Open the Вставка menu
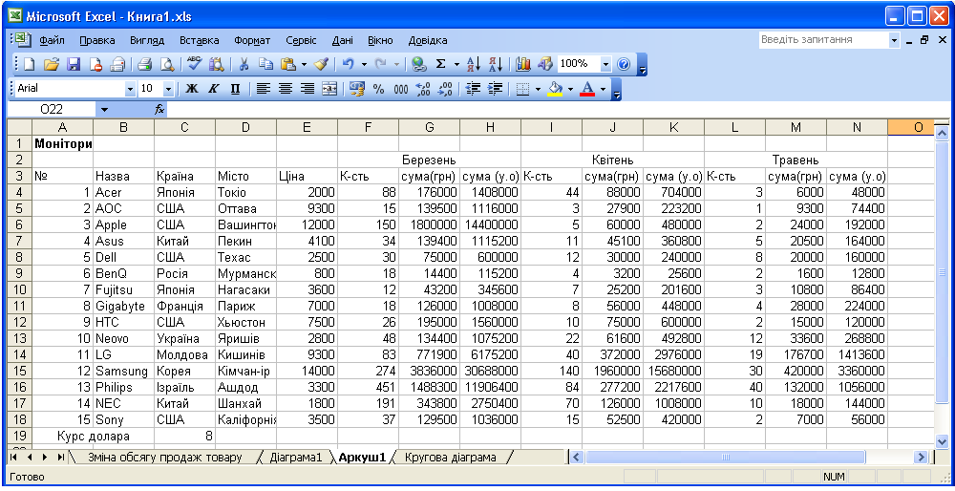The width and height of the screenshot is (955, 491). click(200, 40)
